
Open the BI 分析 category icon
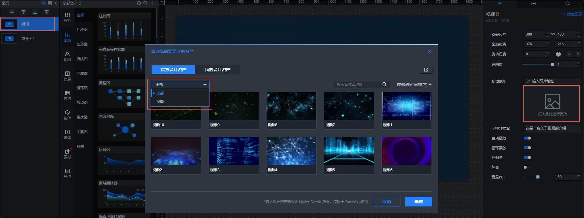click(x=67, y=17)
